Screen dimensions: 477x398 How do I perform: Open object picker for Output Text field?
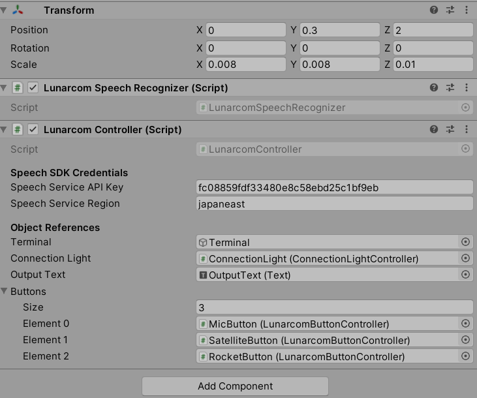(x=465, y=275)
